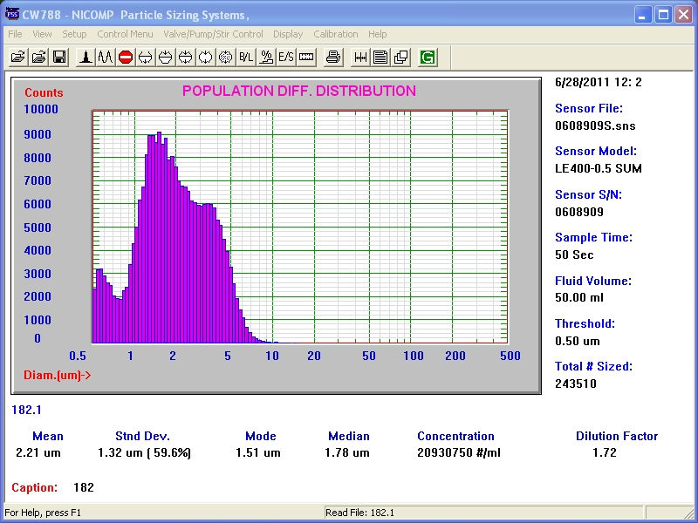The width and height of the screenshot is (698, 523).
Task: Click the cascading windows toolbar icon
Action: (x=400, y=58)
